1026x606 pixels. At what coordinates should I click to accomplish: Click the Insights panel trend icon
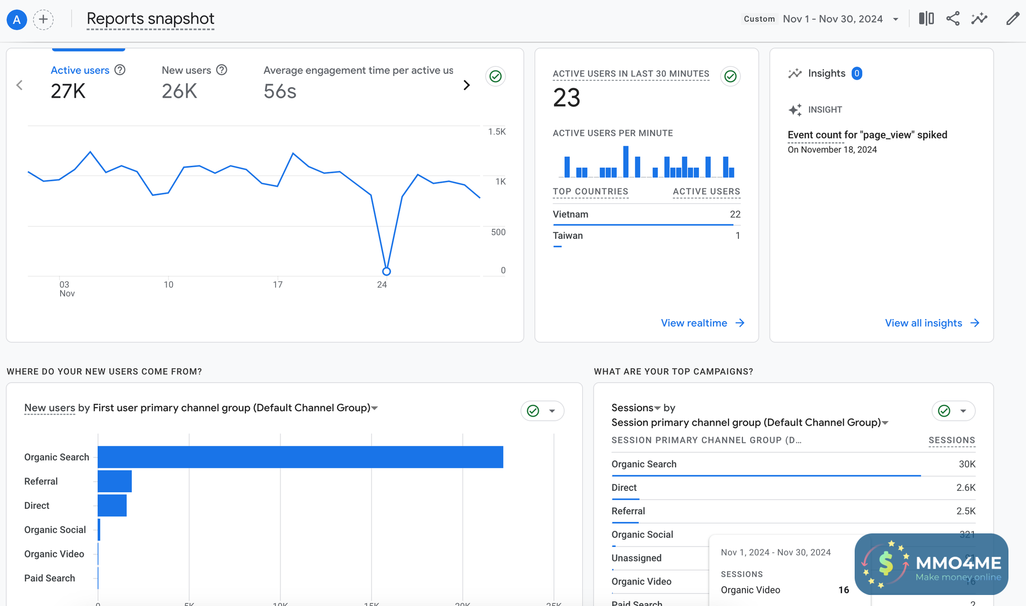795,74
